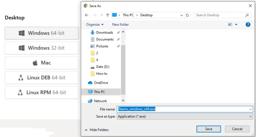
Task: Select This PC in address breadcrumb
Action: pyautogui.click(x=128, y=15)
